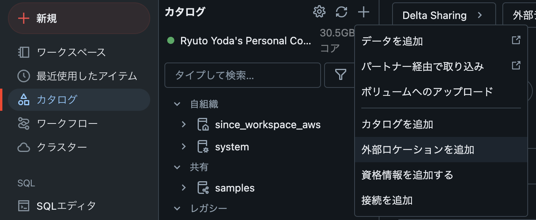Select 外部ロケーションを追加 menu item

tap(441, 150)
